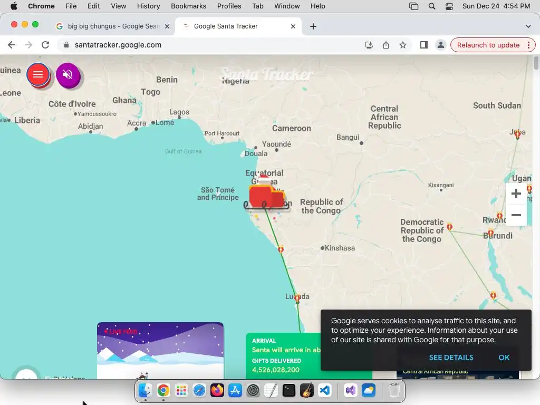The height and width of the screenshot is (405, 540).
Task: Click Santa's sleigh on the map
Action: tap(266, 194)
